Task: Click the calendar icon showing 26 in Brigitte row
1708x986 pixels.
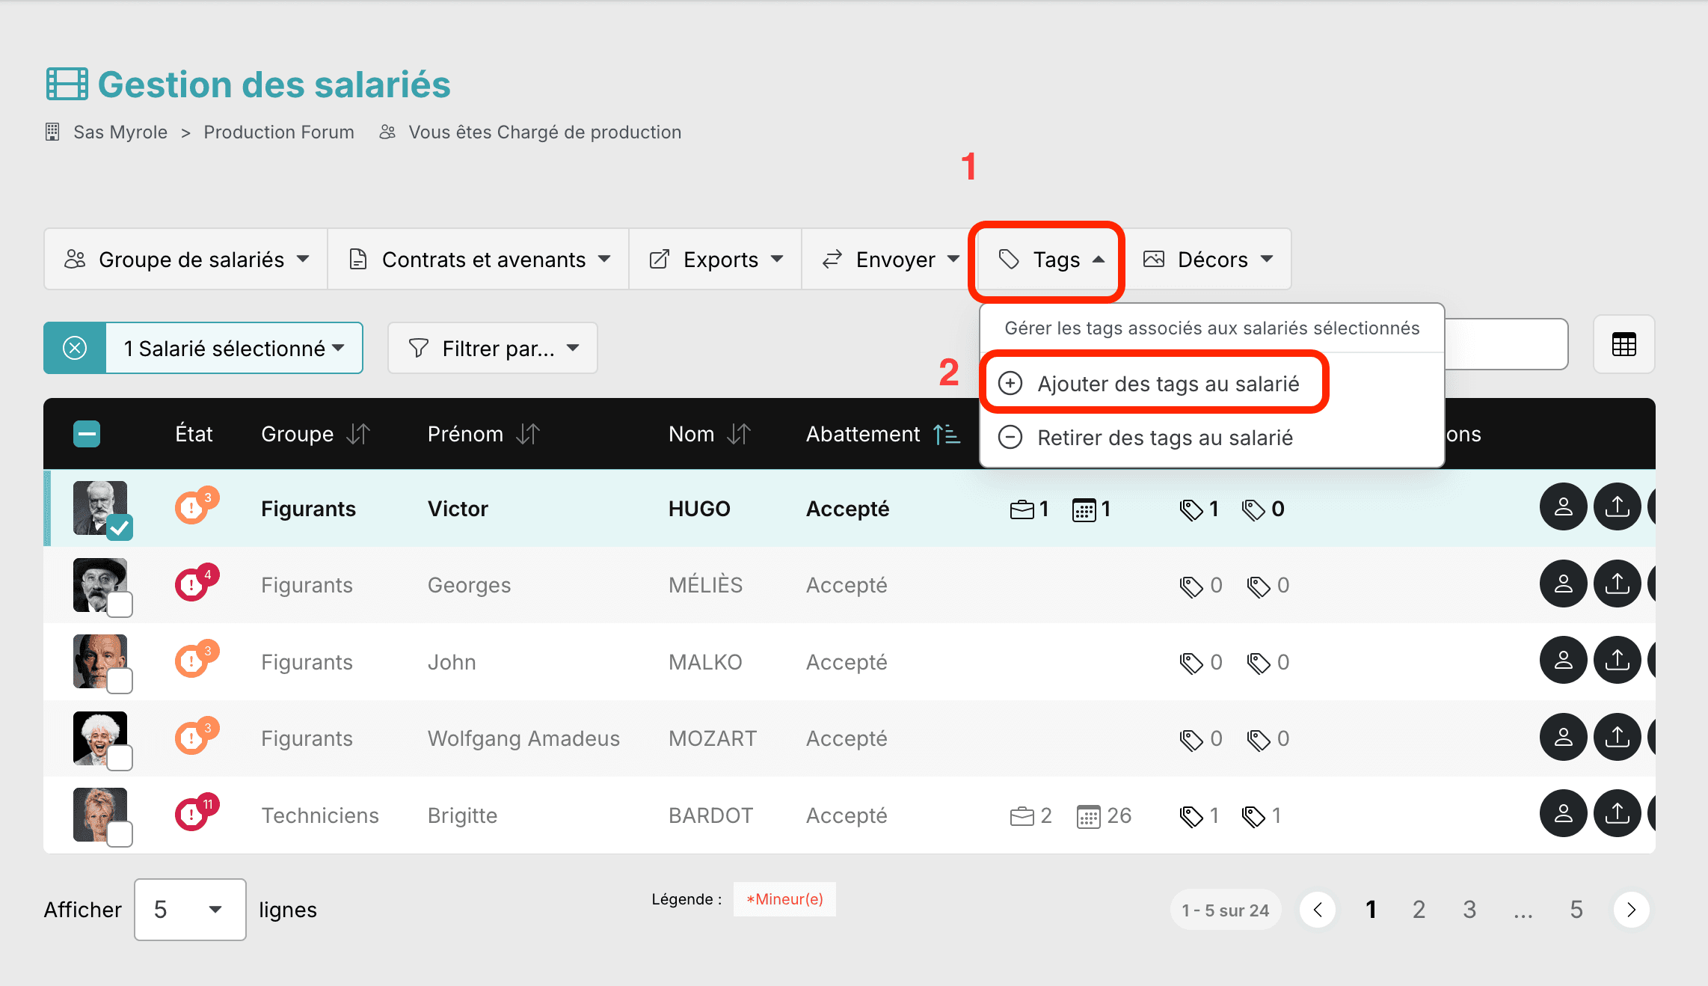Action: click(x=1089, y=816)
